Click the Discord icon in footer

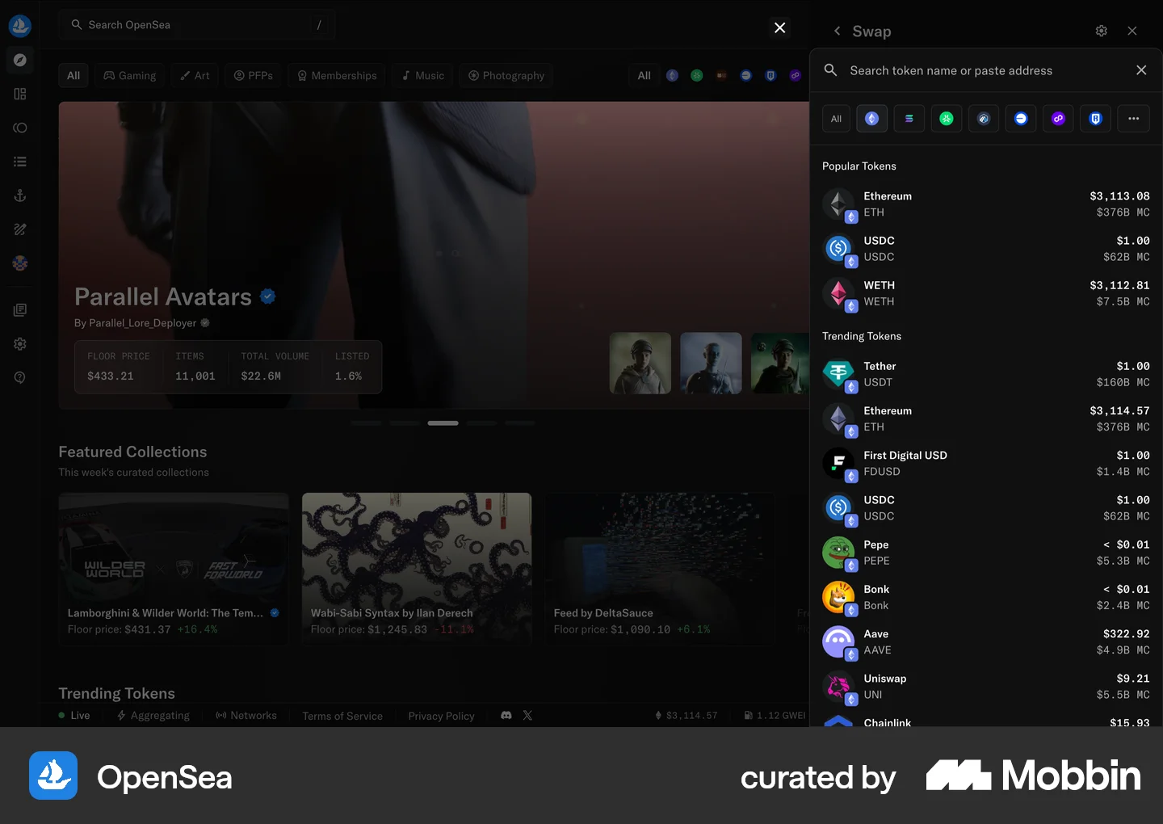point(506,715)
